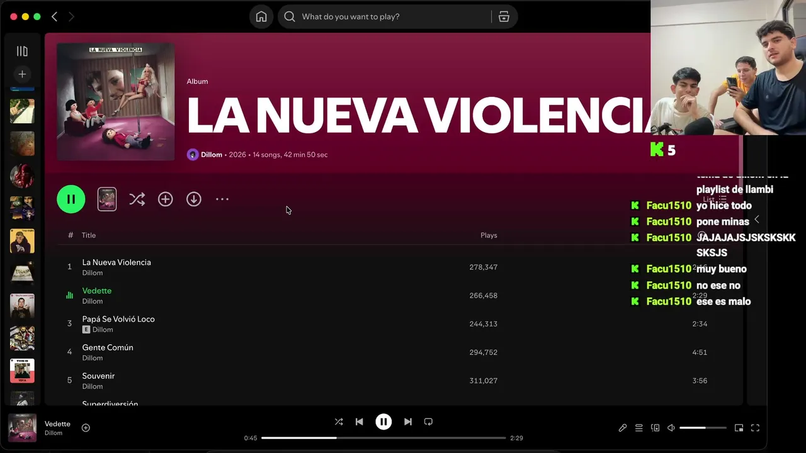Go back with the left arrow
The height and width of the screenshot is (453, 806).
tap(54, 17)
